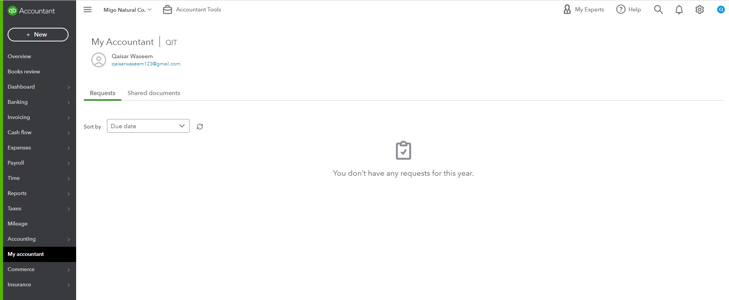Screen dimensions: 729x300
Task: Open Help in the top bar
Action: coord(629,10)
